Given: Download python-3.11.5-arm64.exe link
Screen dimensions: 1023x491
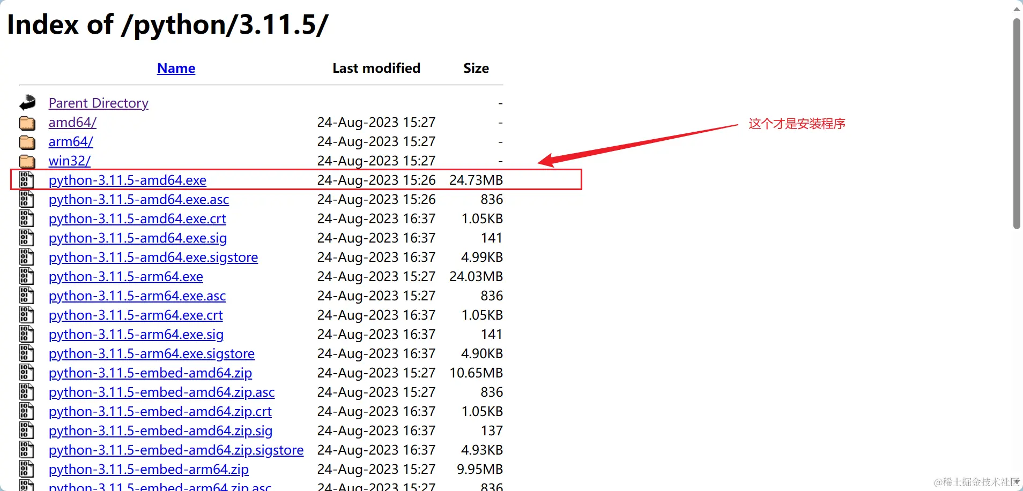Looking at the screenshot, I should tap(126, 276).
